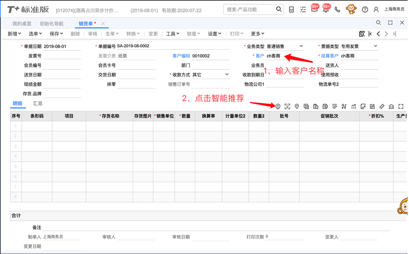Click the 打印 toolbar button
The height and width of the screenshot is (254, 409).
coord(236,34)
